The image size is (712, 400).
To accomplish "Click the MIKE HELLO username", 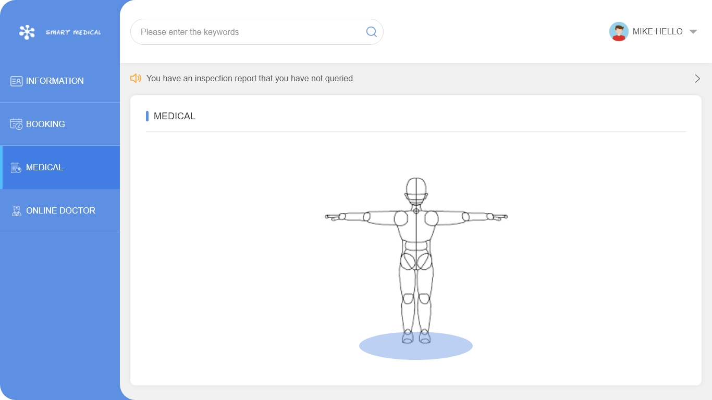I will 657,32.
